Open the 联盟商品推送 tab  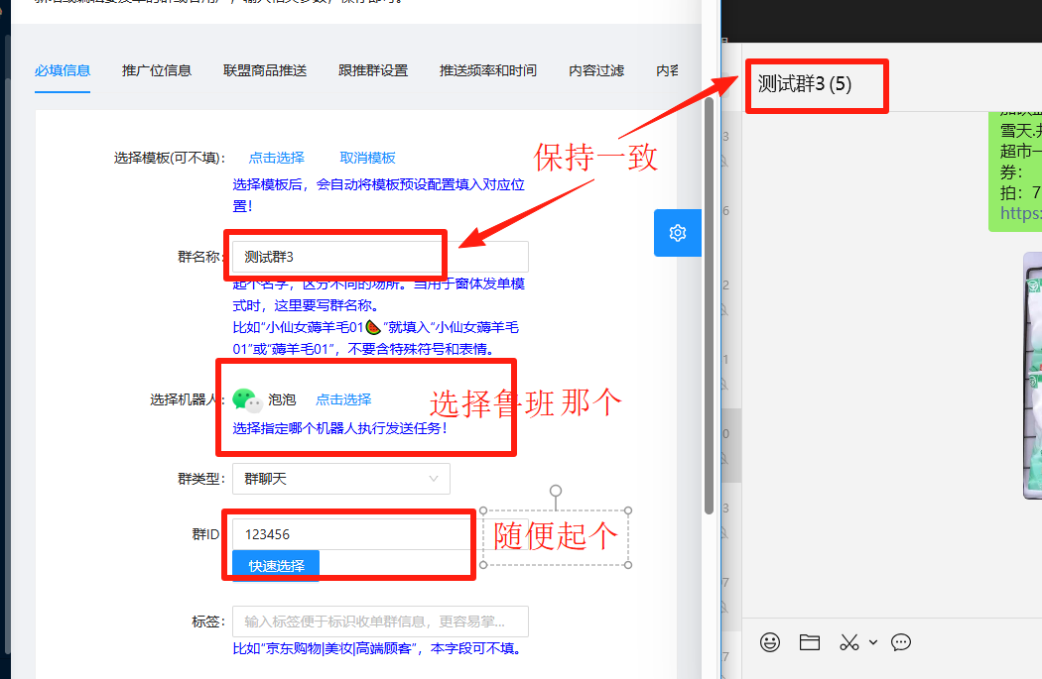click(265, 70)
